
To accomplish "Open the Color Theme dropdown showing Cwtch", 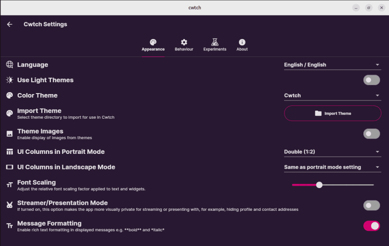I will [x=332, y=95].
